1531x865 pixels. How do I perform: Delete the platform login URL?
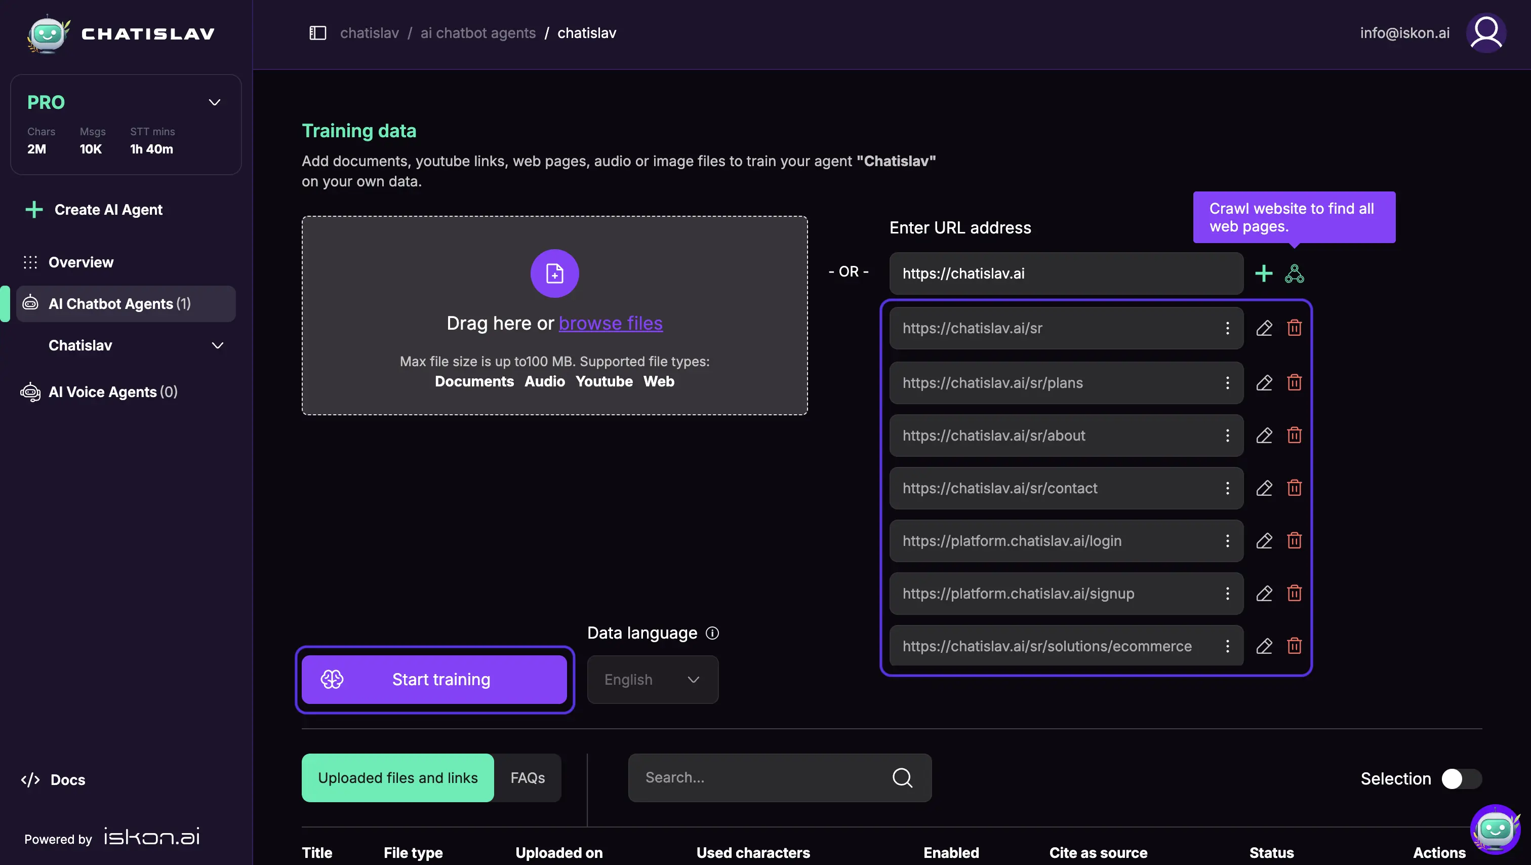point(1295,541)
